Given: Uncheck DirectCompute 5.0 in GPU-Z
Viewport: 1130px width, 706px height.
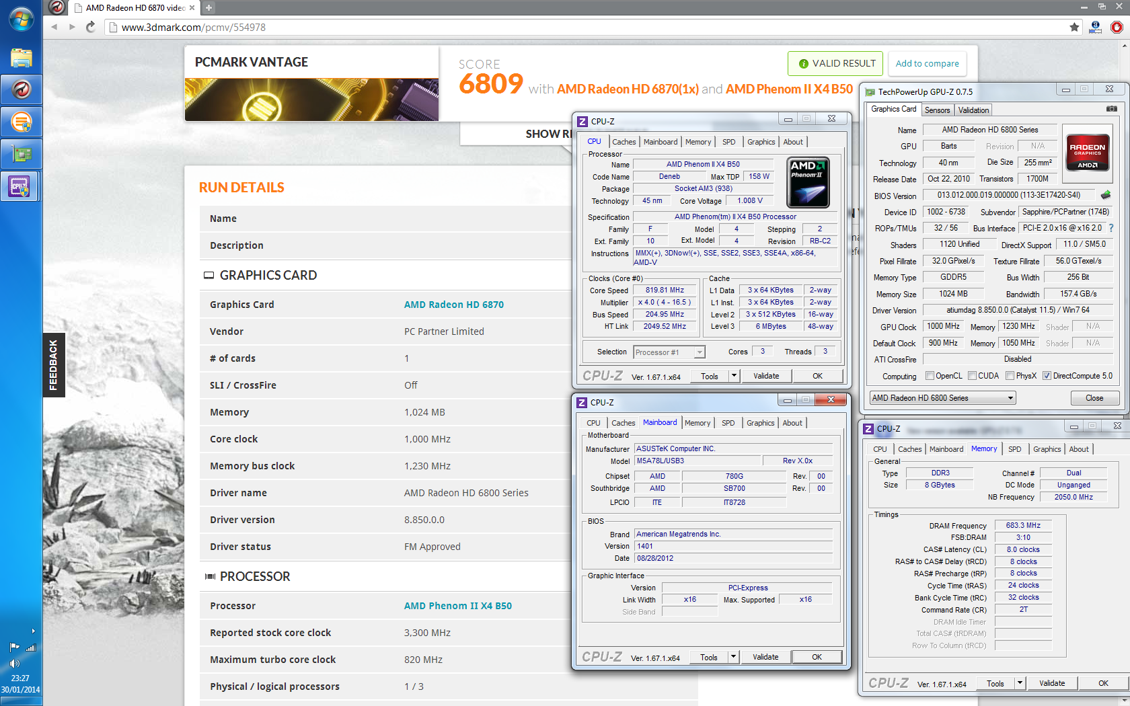Looking at the screenshot, I should click(x=1047, y=376).
